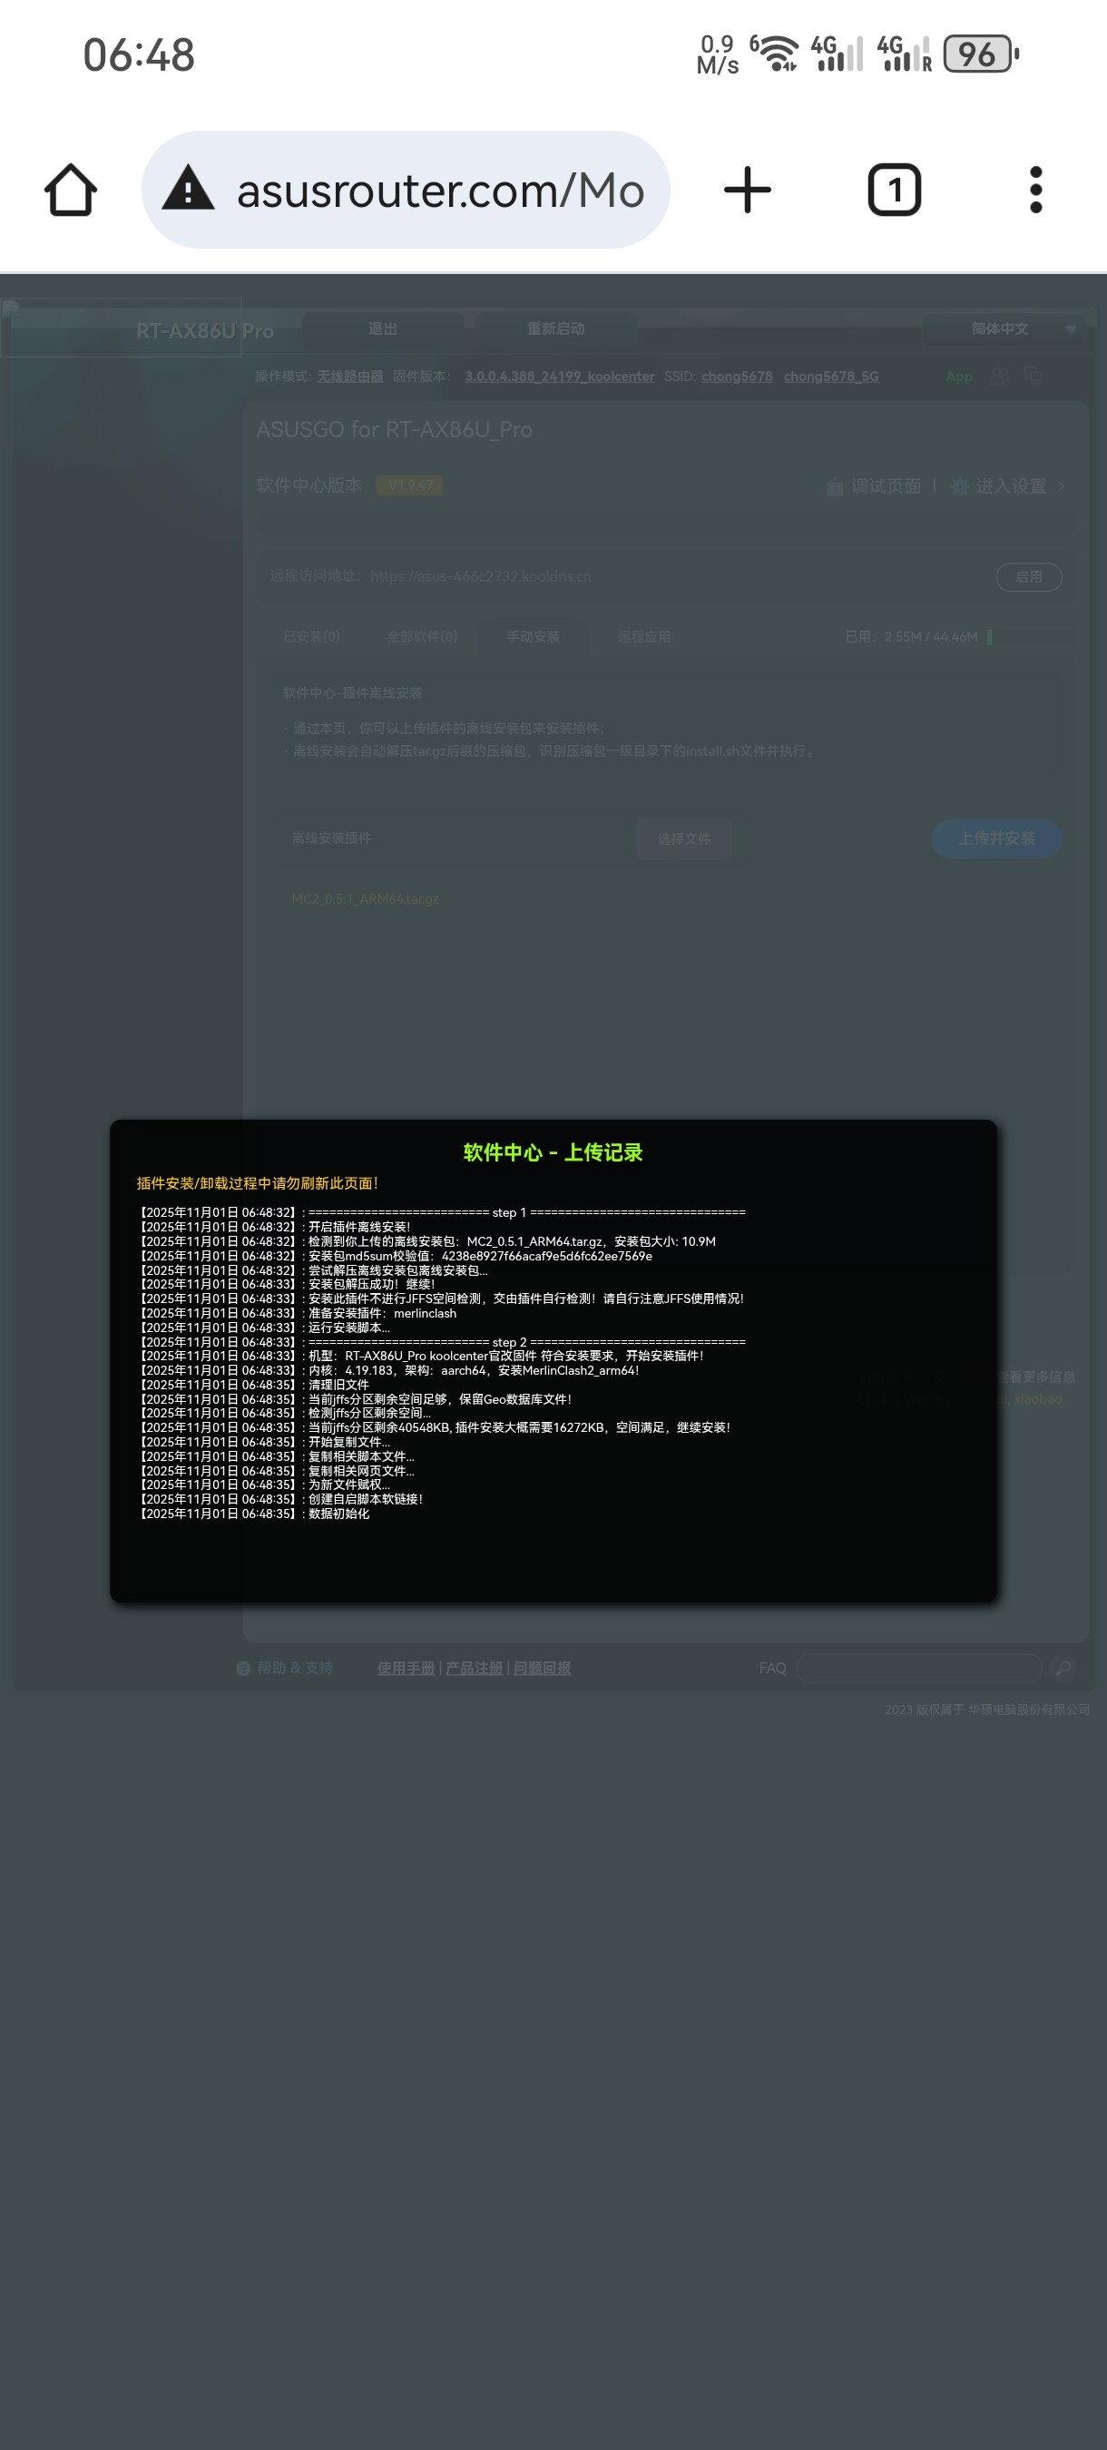Viewport: 1107px width, 2450px height.
Task: Click the chevron after 进入设置
Action: point(1062,487)
